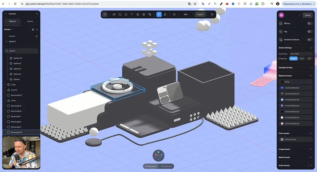Click the Search field in objects panel
The width and height of the screenshot is (317, 172).
(x=21, y=51)
